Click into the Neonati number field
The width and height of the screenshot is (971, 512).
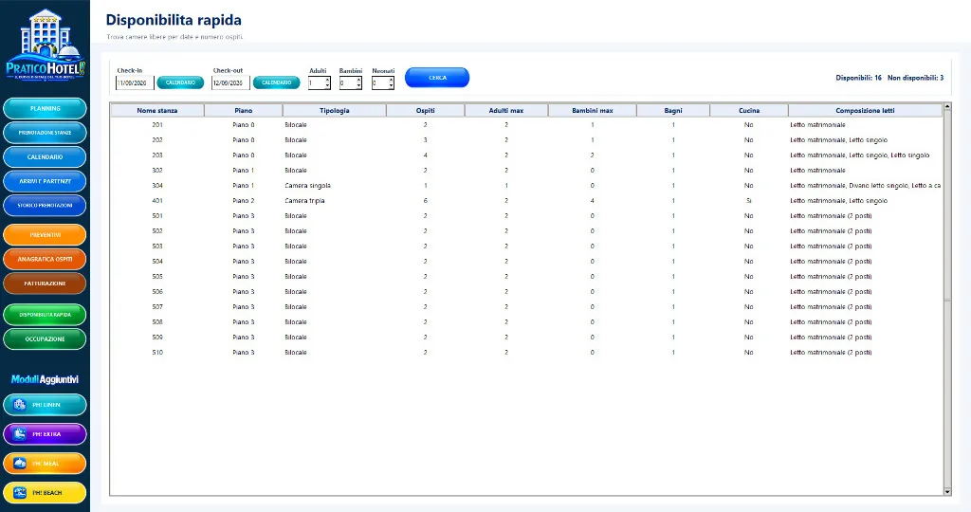tap(379, 82)
